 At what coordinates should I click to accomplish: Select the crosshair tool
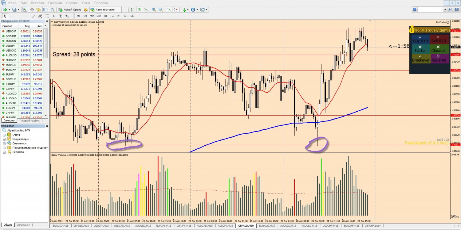pos(12,16)
